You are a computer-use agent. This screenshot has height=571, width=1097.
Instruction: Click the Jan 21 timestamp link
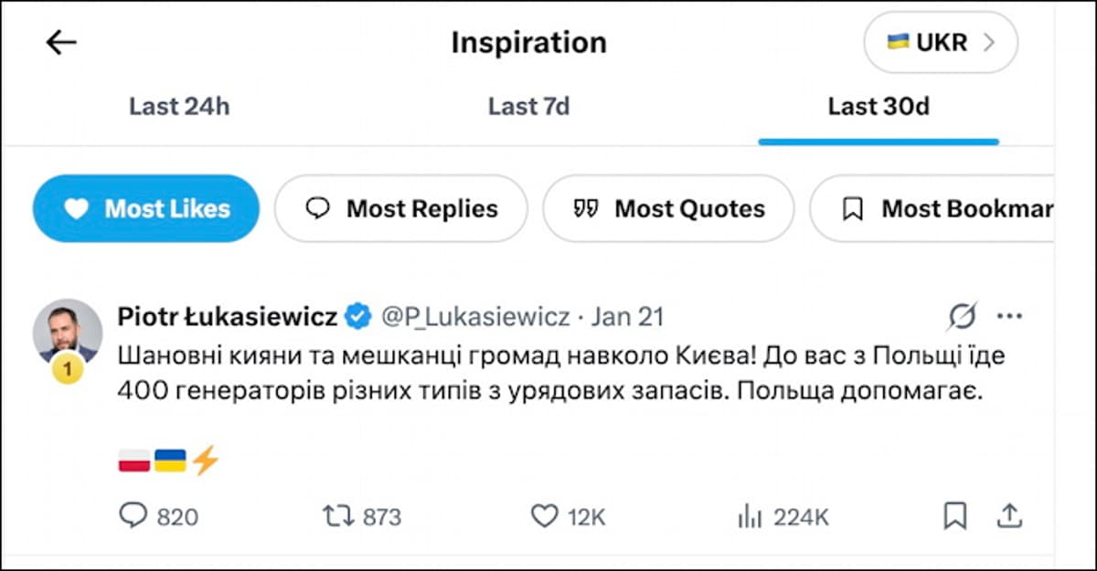pyautogui.click(x=627, y=315)
